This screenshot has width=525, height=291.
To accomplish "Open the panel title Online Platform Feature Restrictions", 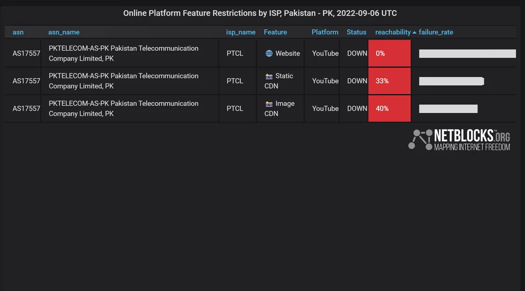I will coord(260,13).
